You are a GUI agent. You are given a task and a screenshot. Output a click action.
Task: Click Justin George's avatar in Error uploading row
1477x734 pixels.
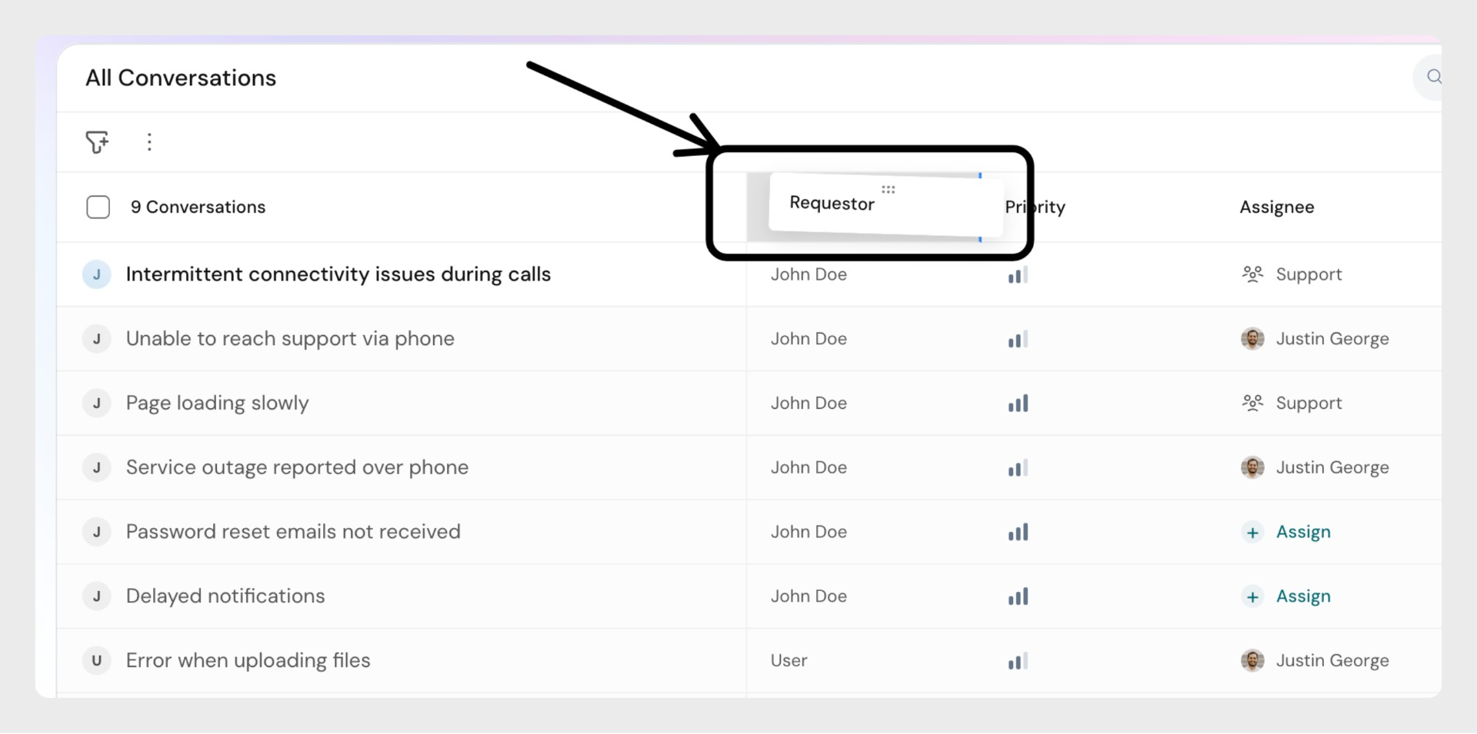(1252, 661)
